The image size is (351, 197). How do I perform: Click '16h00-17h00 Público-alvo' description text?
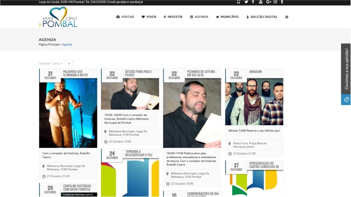tap(191, 159)
